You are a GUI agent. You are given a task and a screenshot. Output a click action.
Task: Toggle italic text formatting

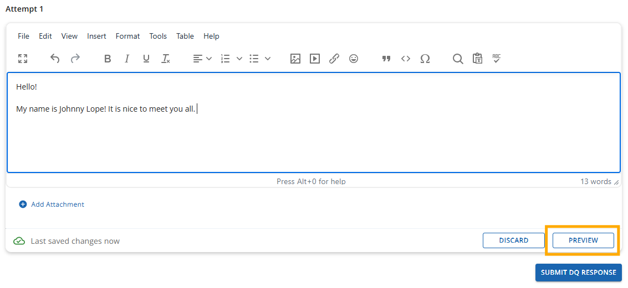pos(127,59)
